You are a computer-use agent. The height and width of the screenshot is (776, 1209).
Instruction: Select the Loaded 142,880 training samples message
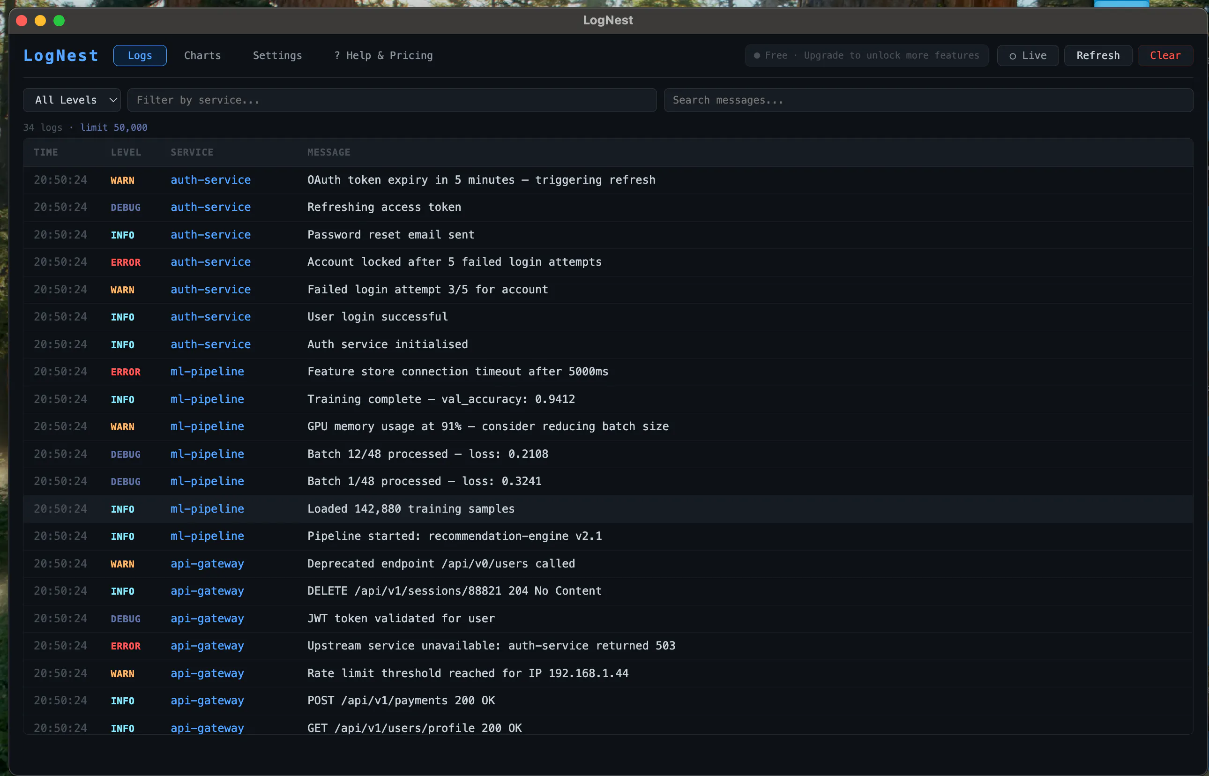point(410,509)
